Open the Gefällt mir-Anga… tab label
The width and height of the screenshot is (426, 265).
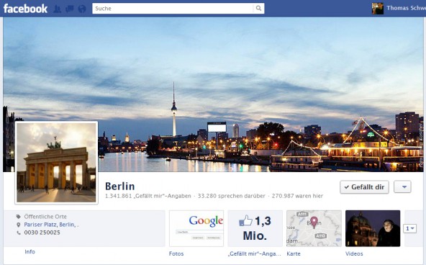255,253
